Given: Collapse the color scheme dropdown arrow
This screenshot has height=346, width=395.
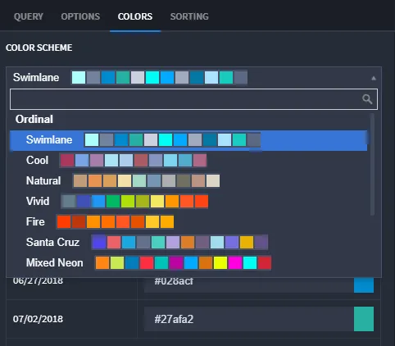Looking at the screenshot, I should point(374,79).
